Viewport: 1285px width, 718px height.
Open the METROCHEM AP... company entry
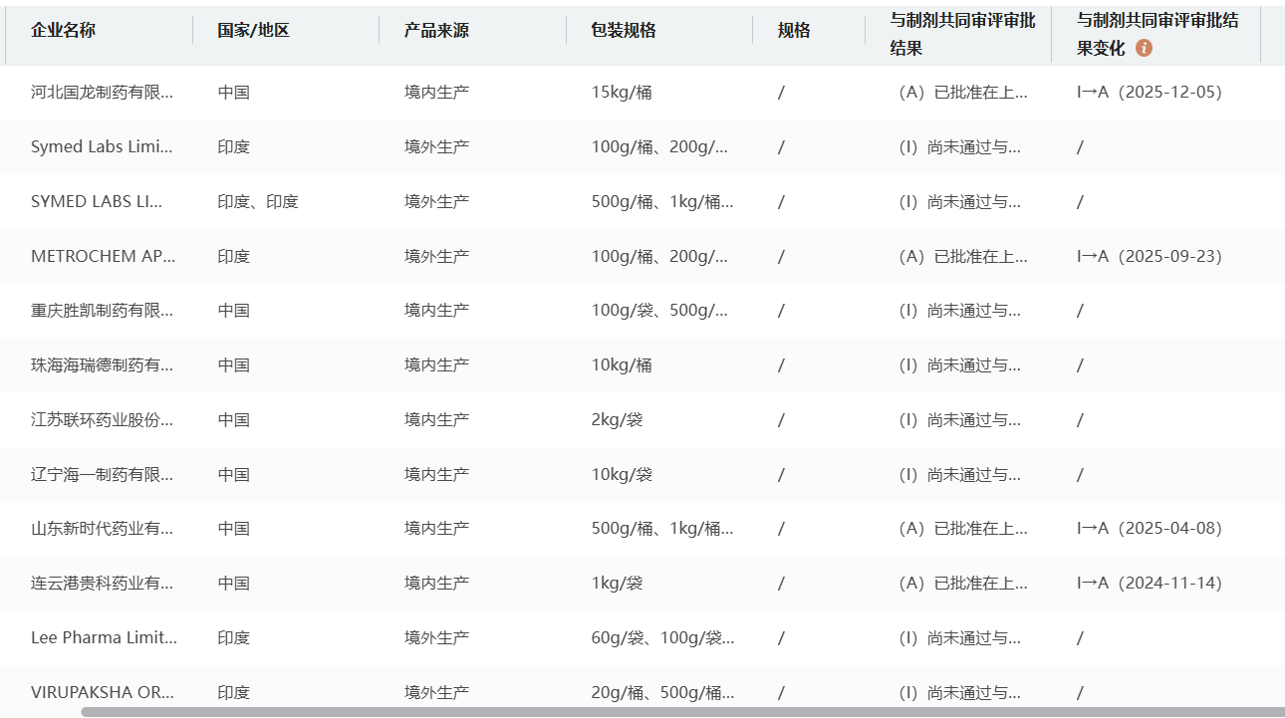coord(103,256)
